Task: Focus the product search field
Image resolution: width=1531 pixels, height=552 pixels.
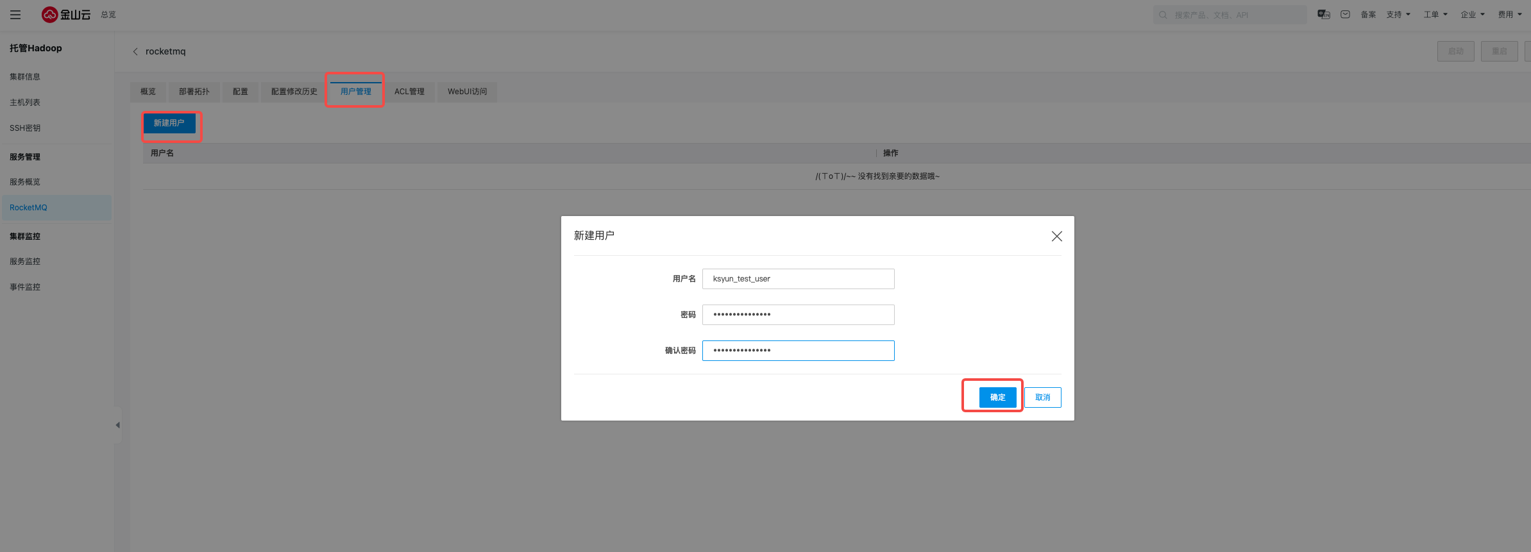Action: click(x=1230, y=15)
